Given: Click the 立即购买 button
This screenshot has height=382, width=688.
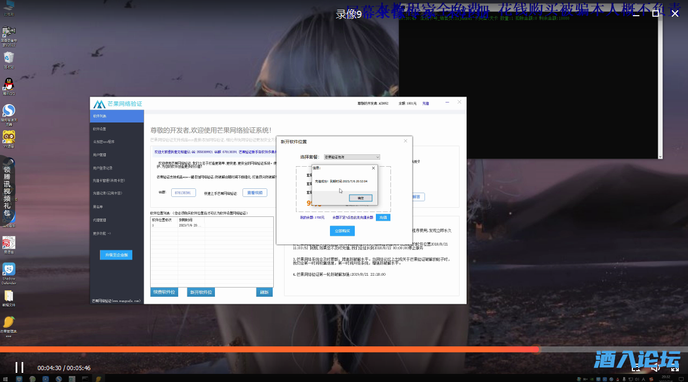Looking at the screenshot, I should coord(342,231).
